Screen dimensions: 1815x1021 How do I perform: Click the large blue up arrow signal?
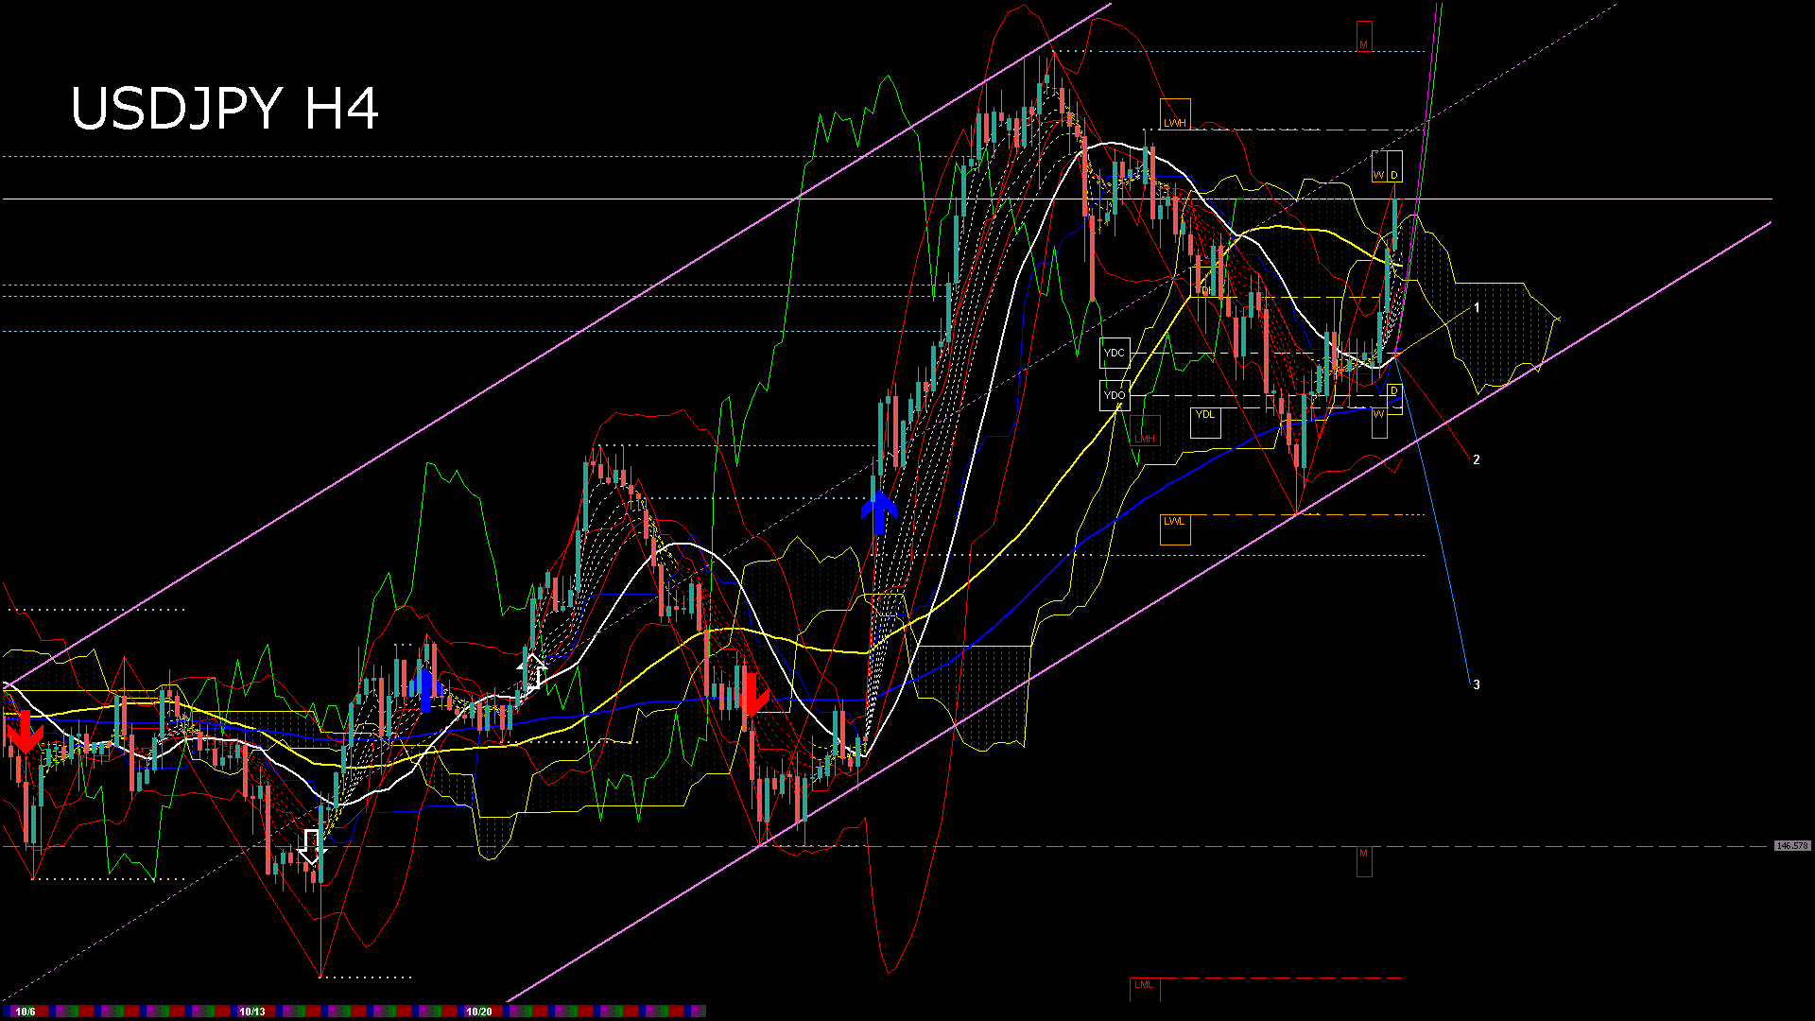(879, 512)
